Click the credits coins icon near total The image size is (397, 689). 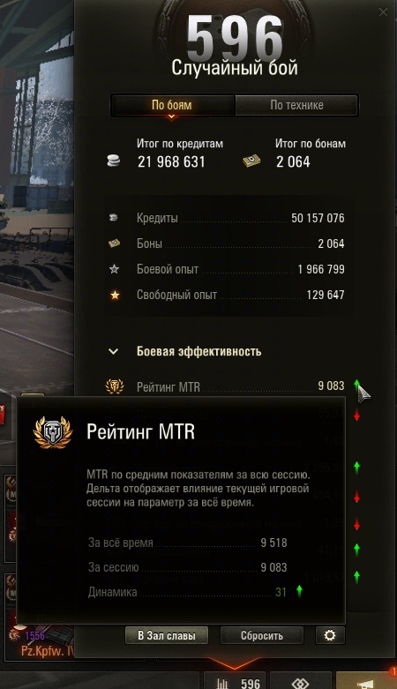114,161
